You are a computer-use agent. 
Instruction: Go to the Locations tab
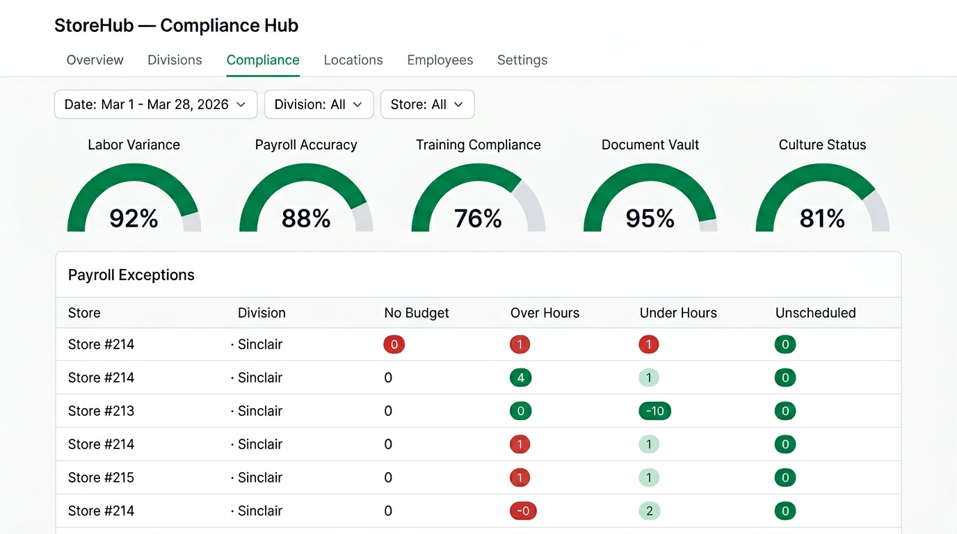(353, 60)
